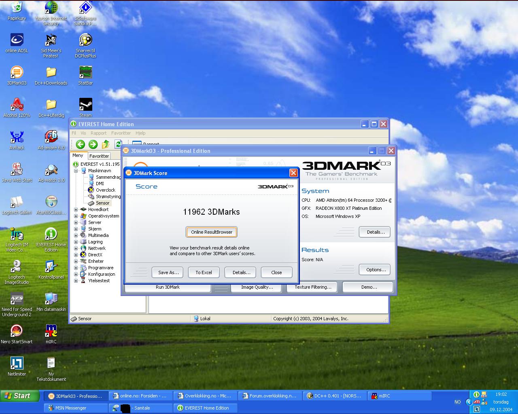518x414 pixels.
Task: Select the Ytelsestest tree item
Action: coord(99,281)
